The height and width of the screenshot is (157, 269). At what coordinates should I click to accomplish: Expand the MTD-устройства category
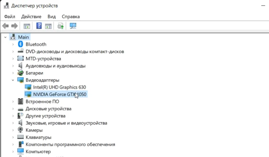click(x=13, y=59)
